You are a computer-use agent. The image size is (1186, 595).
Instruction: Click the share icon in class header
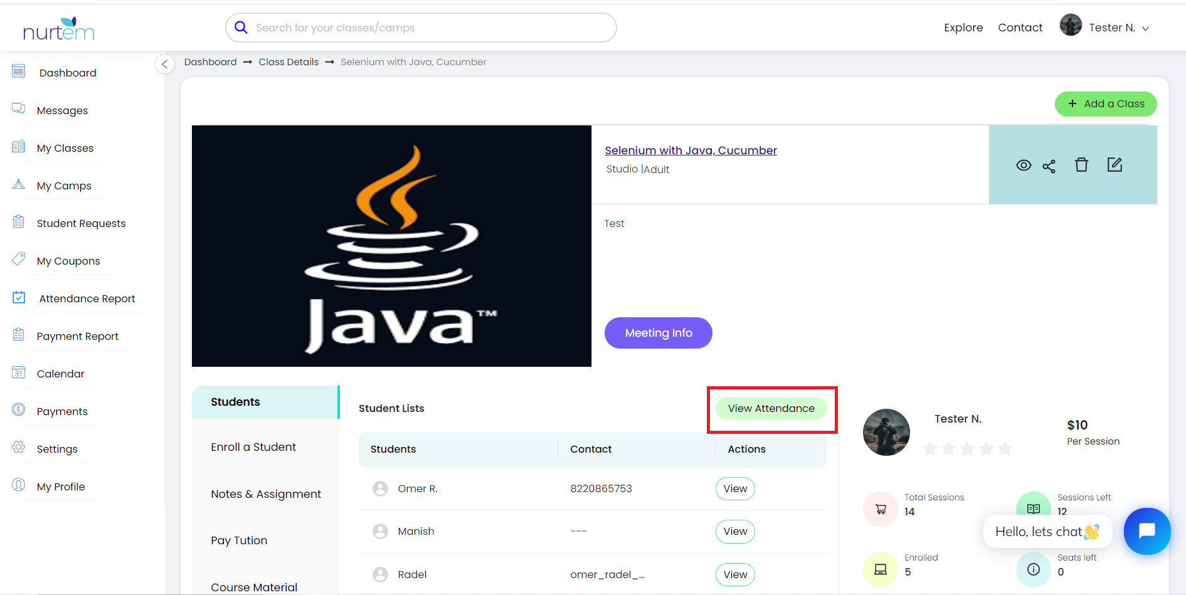[1049, 166]
